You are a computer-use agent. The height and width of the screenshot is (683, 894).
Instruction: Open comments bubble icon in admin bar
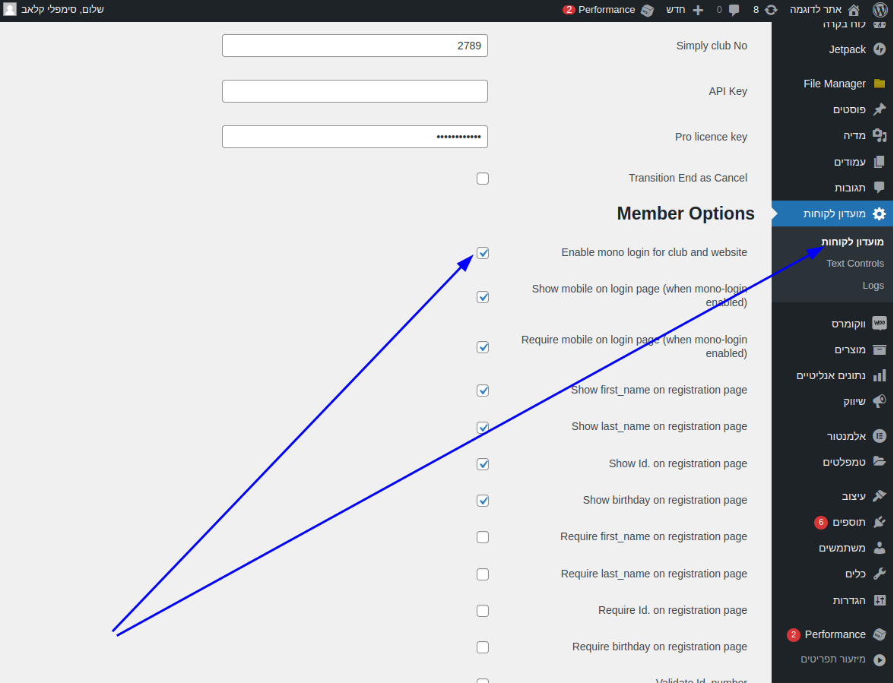click(x=734, y=10)
